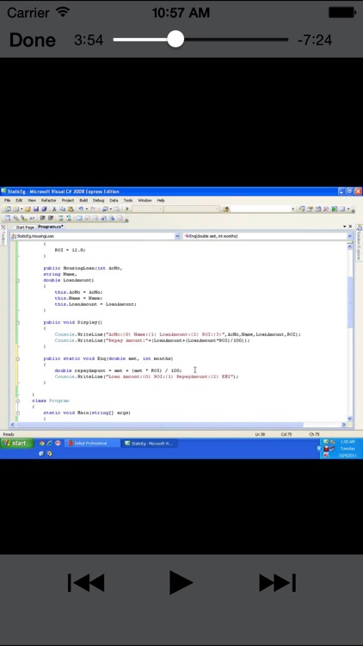Open the View menu in the Visual C# window
Screen dimensions: 363x646
click(x=32, y=200)
